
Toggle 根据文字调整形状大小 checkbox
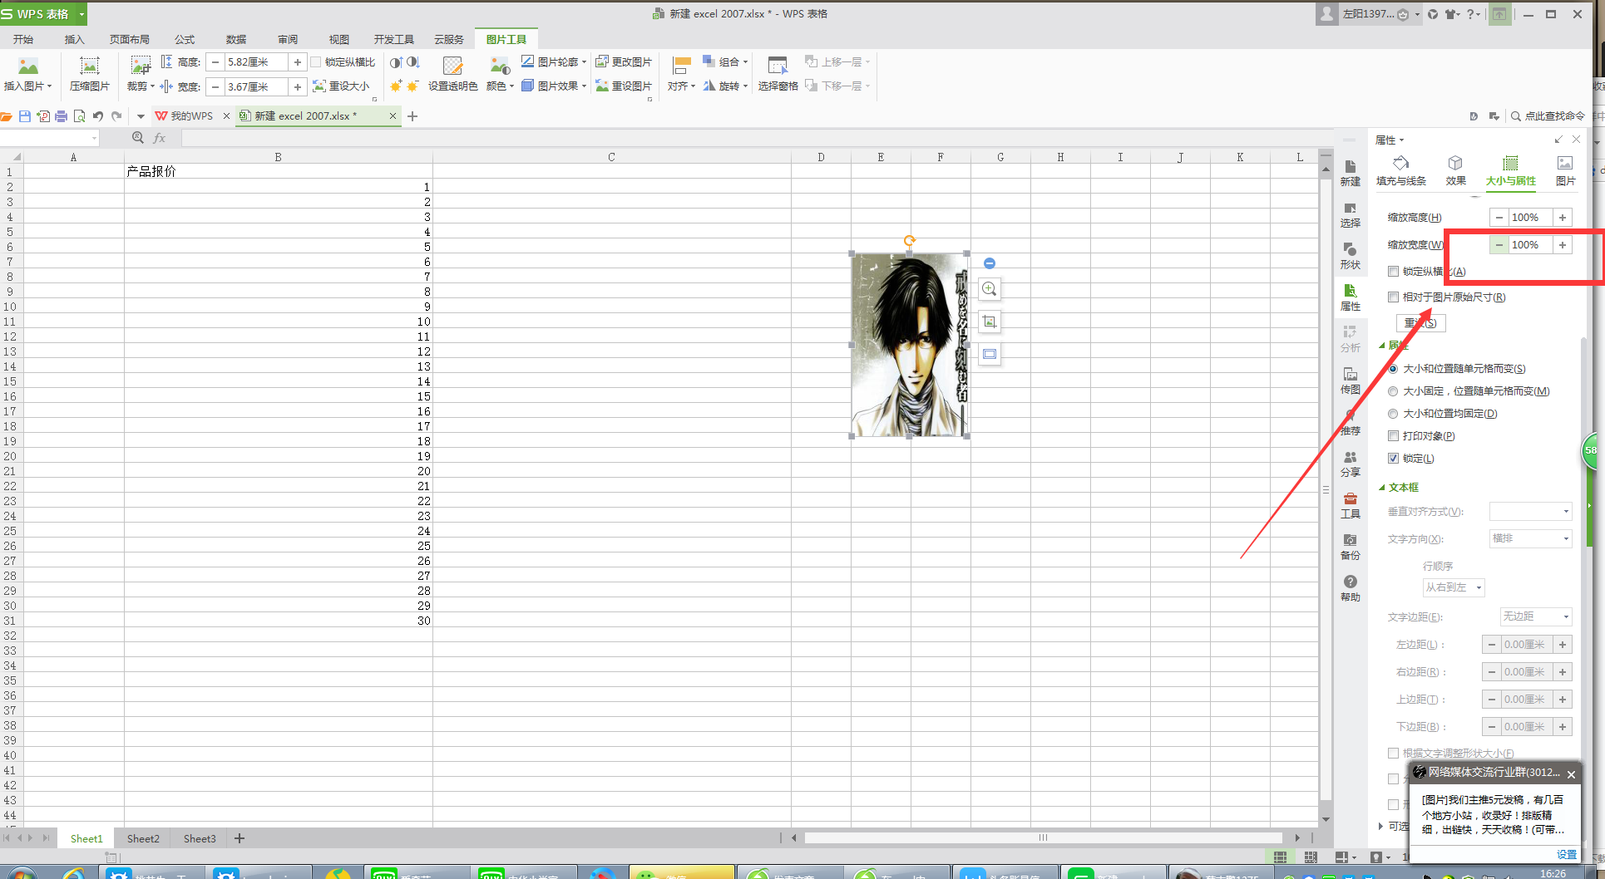1393,754
